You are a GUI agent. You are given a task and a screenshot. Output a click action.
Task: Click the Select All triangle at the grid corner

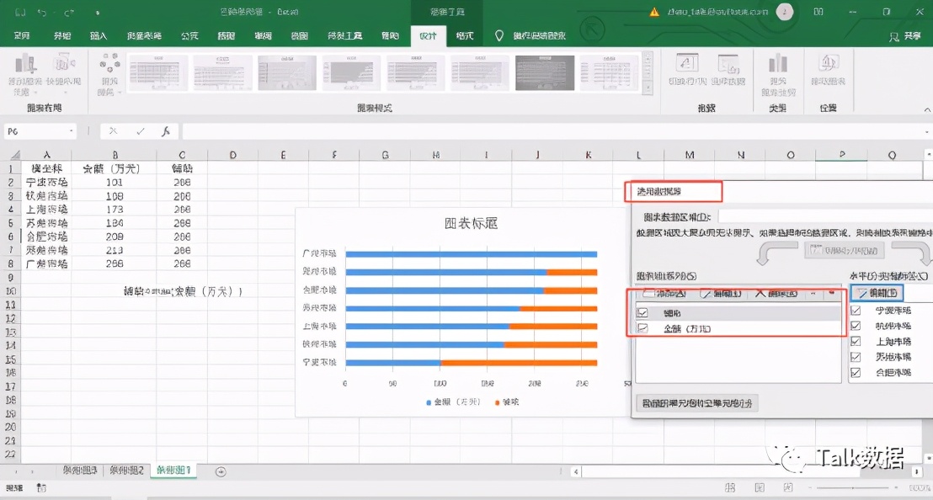15,155
